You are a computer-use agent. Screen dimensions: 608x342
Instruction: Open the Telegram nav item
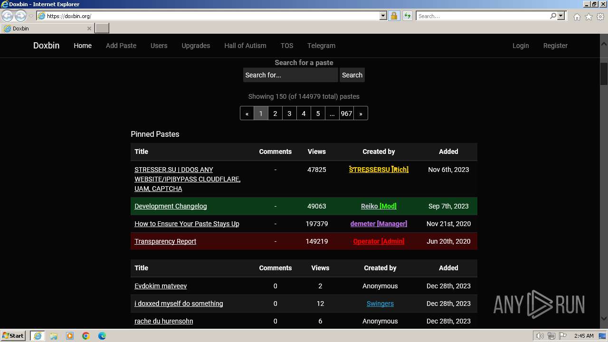321,46
